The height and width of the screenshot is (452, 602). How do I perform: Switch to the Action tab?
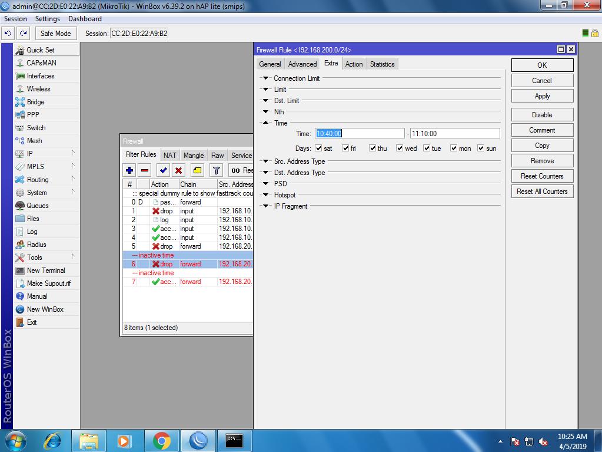pos(354,64)
